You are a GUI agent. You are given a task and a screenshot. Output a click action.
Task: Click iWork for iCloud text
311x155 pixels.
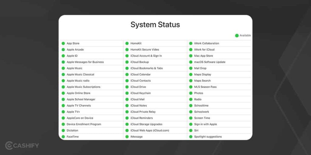(x=204, y=50)
